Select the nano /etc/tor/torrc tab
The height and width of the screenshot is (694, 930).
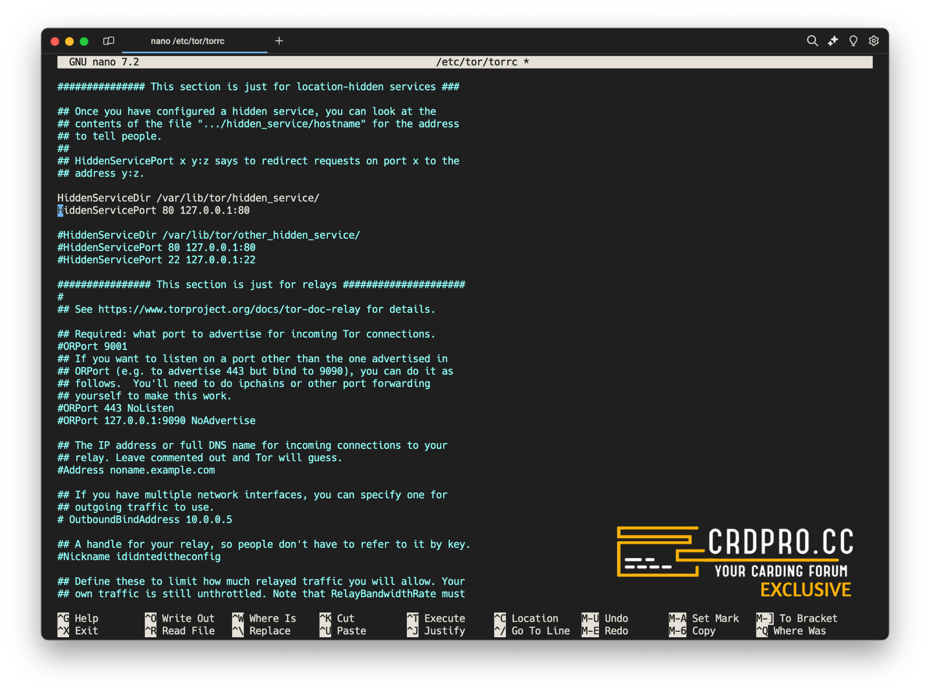click(x=187, y=41)
